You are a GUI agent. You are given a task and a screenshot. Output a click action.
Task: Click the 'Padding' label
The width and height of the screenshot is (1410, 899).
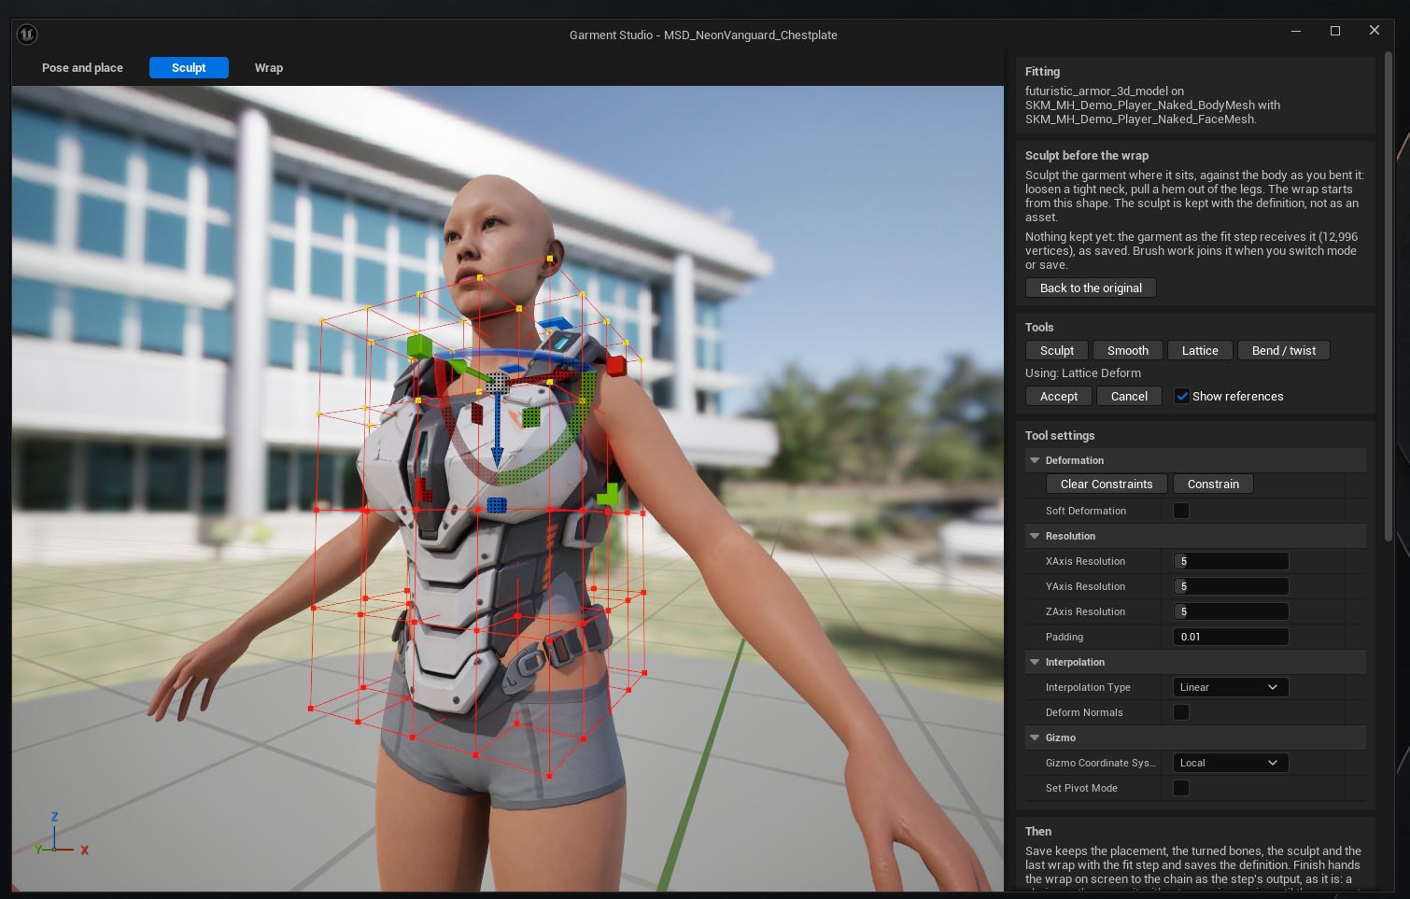pos(1065,637)
